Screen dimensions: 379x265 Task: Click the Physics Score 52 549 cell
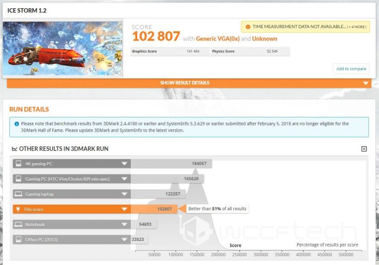[250, 51]
